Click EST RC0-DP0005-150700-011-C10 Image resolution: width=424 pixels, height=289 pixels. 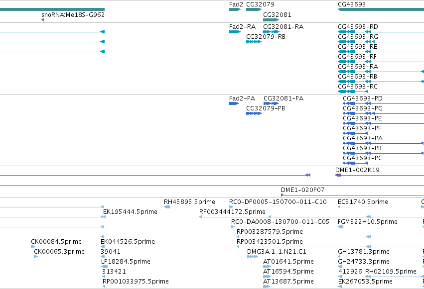[x=278, y=202]
